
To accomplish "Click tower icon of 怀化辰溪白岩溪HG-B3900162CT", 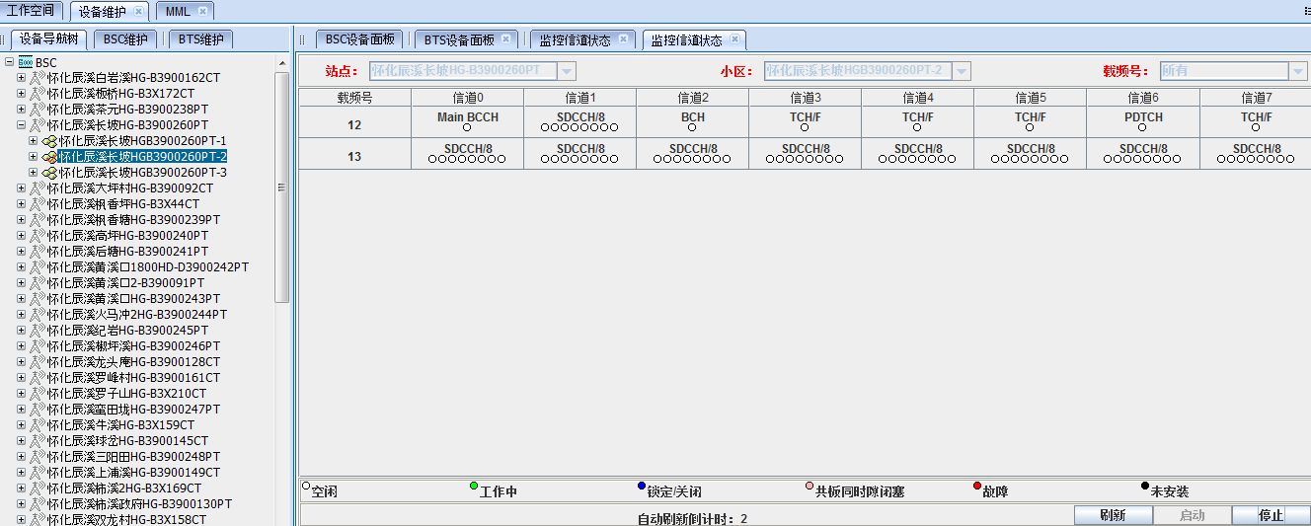I will tap(39, 78).
